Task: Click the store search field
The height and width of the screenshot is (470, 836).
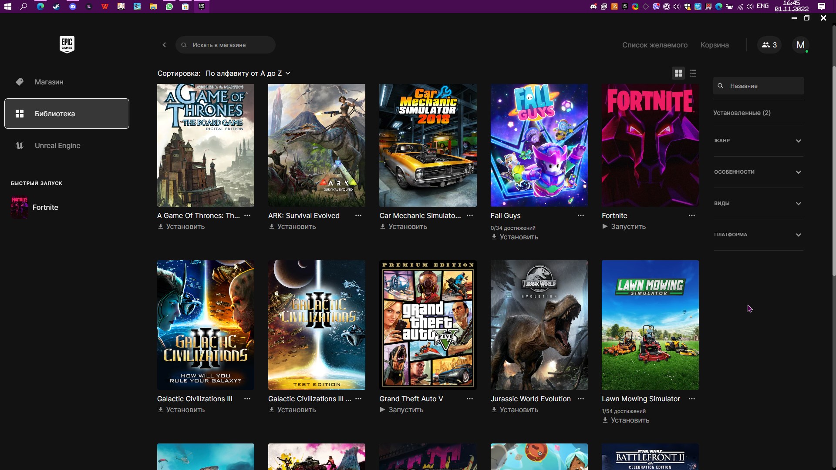Action: 225,45
